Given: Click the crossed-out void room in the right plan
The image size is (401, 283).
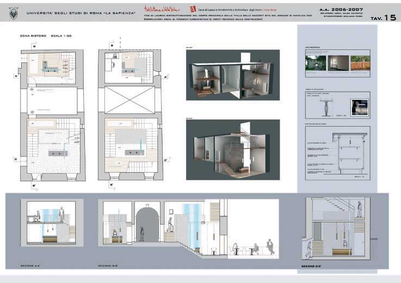Looking at the screenshot, I should tap(129, 100).
